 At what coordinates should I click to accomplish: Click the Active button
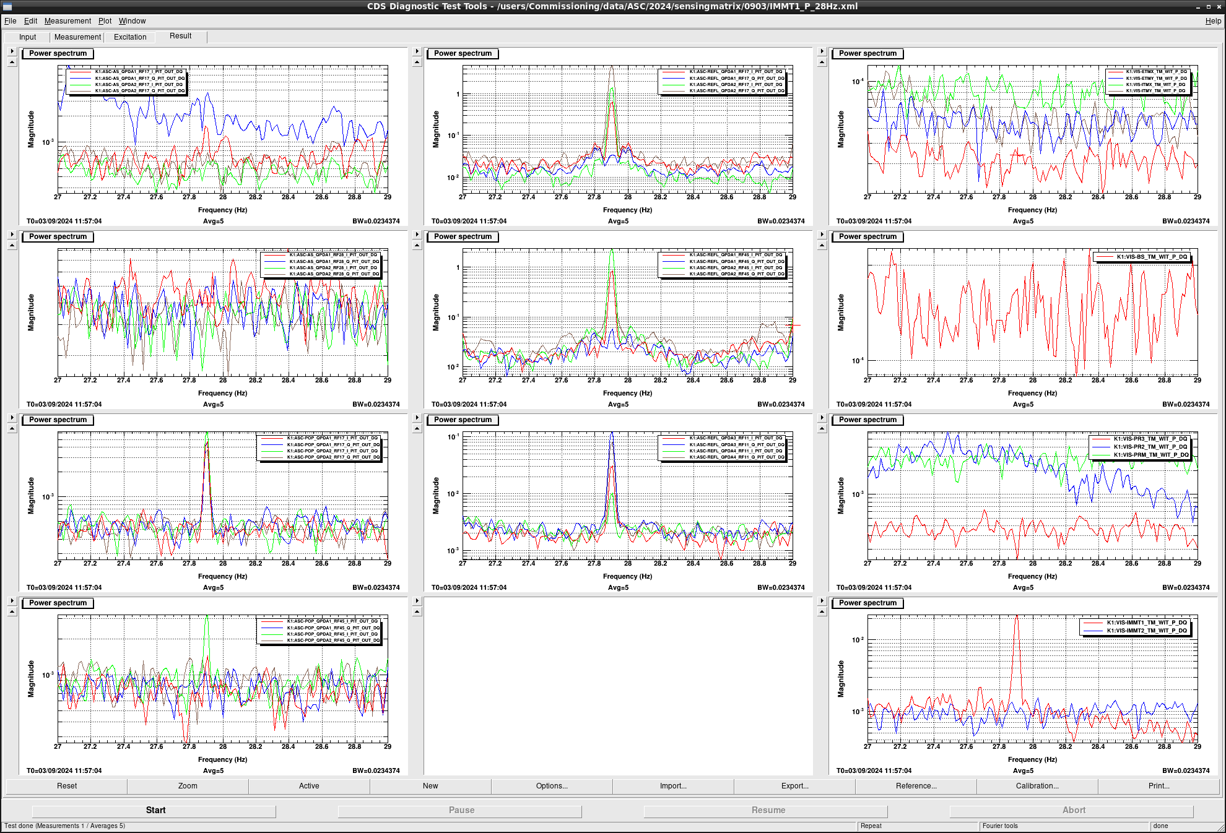(309, 786)
